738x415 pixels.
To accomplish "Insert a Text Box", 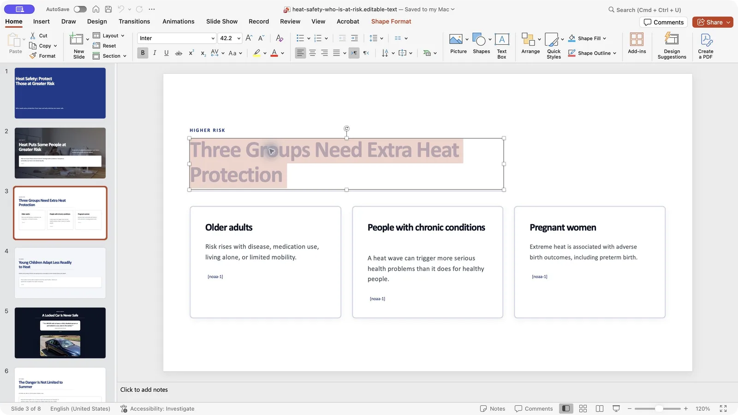I will pyautogui.click(x=502, y=46).
